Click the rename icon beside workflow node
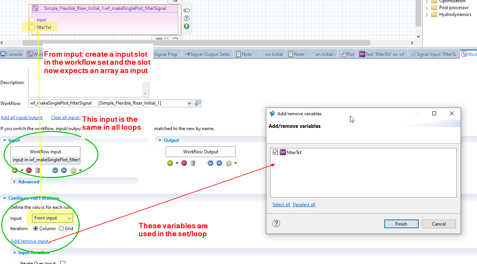Viewport: 477px width, 264px height. (187, 10)
